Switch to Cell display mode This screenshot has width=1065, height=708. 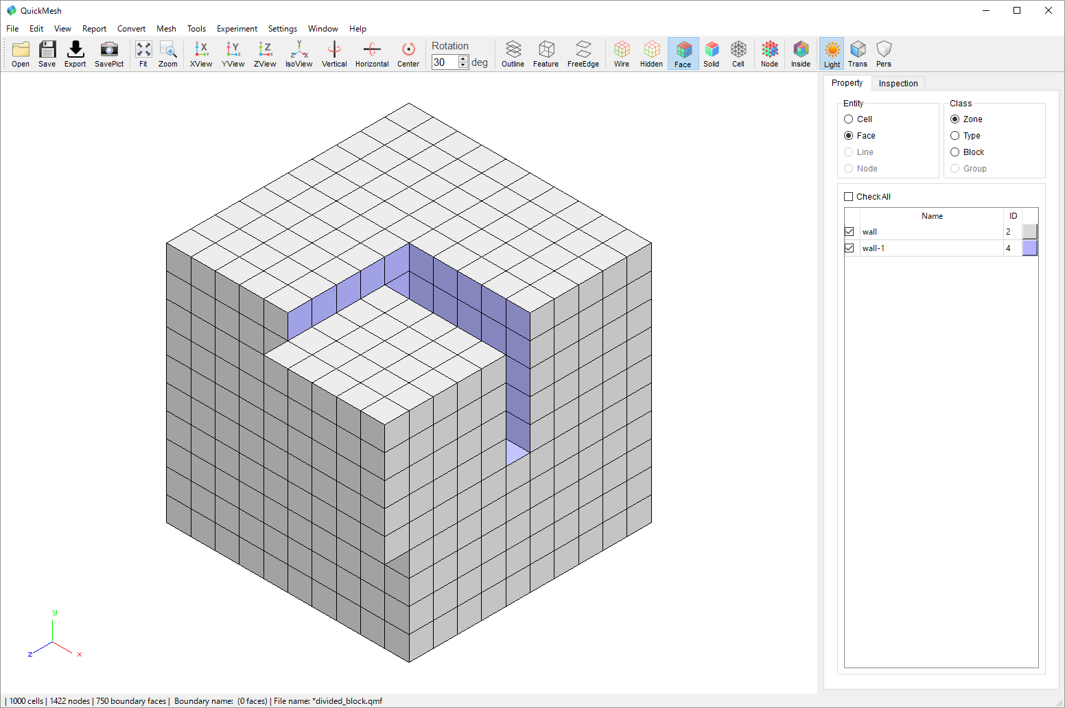point(738,54)
